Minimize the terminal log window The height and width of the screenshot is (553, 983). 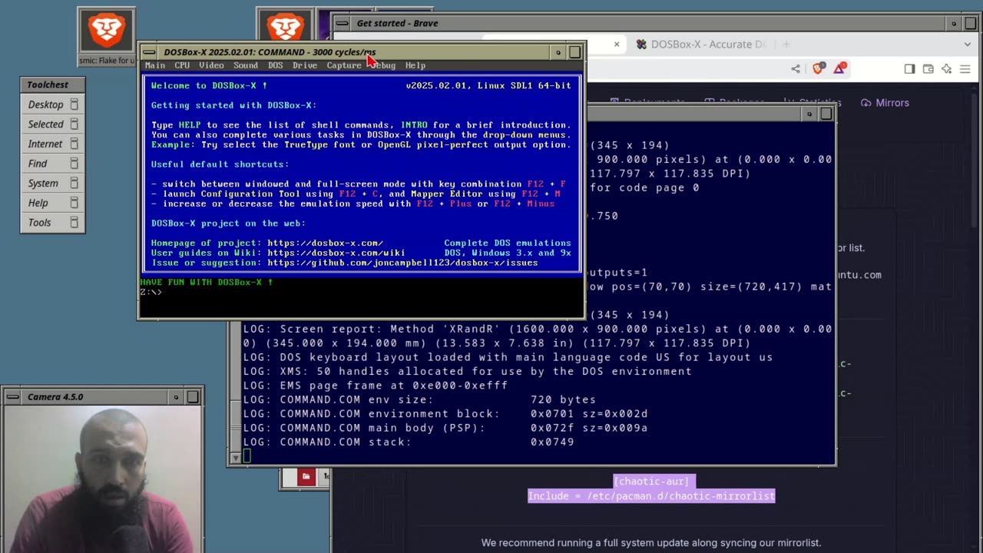[x=809, y=114]
